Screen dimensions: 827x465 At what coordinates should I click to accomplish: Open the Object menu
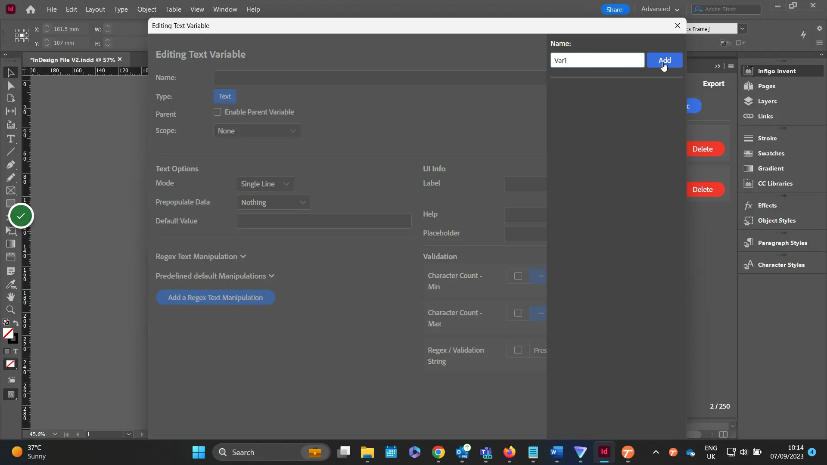[147, 9]
